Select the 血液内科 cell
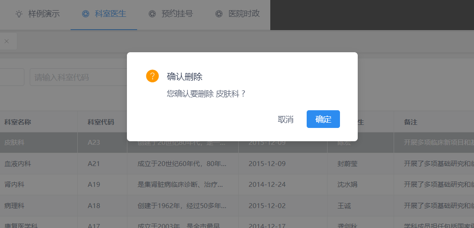Screen dimensions: 474x228 pos(18,164)
